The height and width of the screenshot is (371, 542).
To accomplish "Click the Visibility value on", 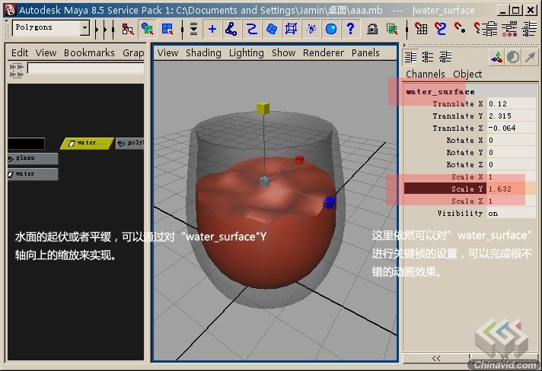I will click(x=512, y=214).
